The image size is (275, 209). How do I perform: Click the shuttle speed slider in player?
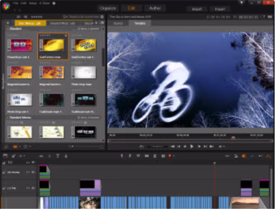157,147
